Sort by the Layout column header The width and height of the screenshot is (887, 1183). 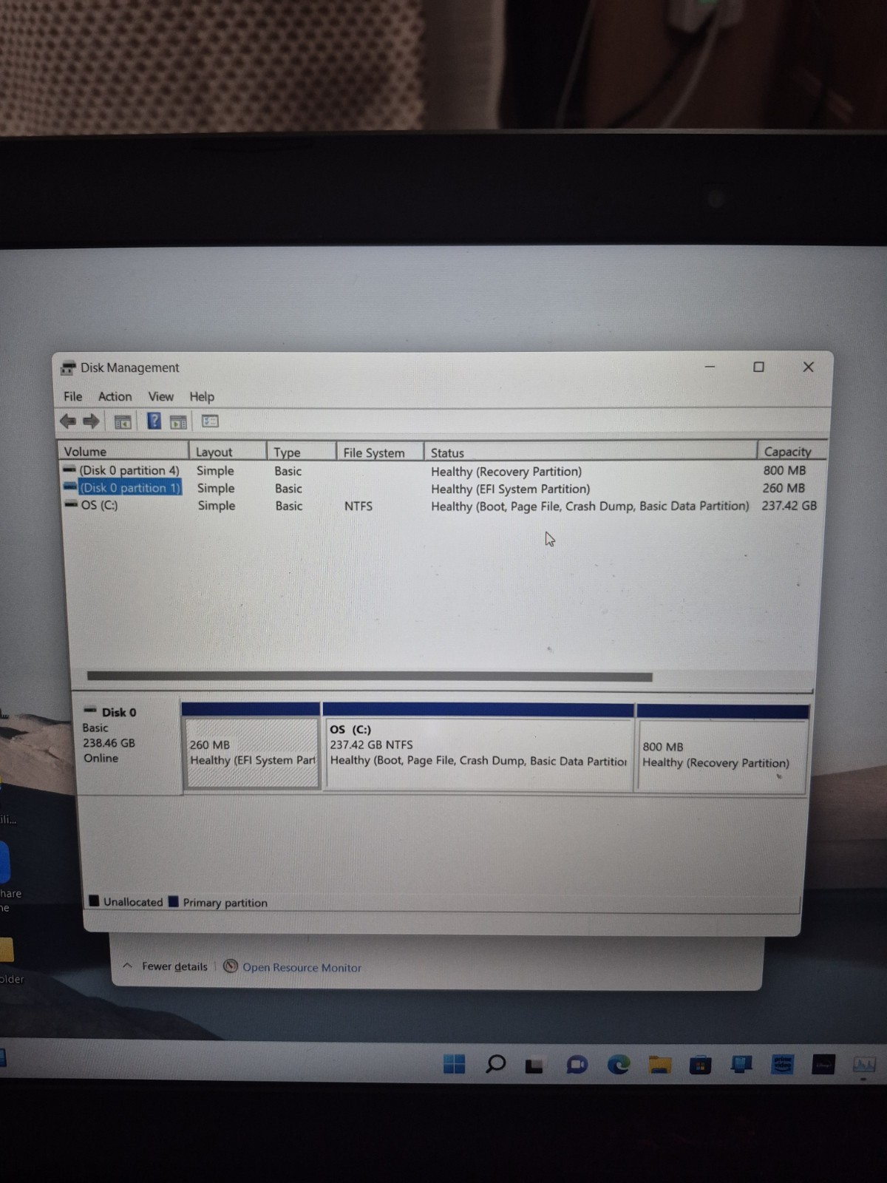click(228, 452)
